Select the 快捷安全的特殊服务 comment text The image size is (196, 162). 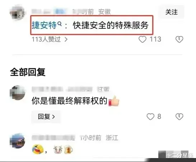pos(111,25)
